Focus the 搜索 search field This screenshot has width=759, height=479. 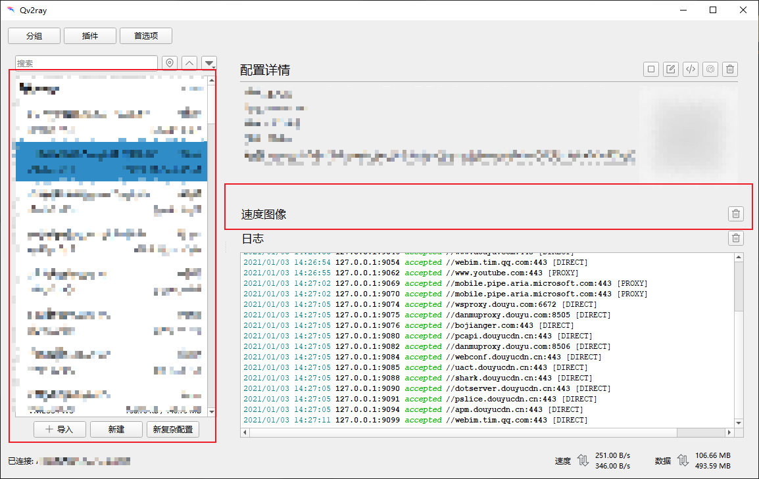[x=87, y=63]
